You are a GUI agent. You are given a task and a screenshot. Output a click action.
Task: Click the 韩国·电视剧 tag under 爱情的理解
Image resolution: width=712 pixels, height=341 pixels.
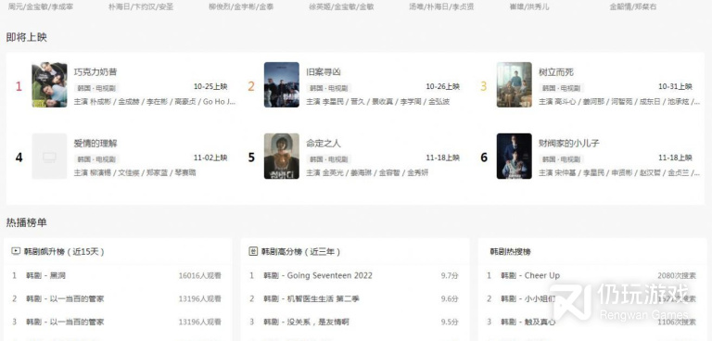pos(96,159)
